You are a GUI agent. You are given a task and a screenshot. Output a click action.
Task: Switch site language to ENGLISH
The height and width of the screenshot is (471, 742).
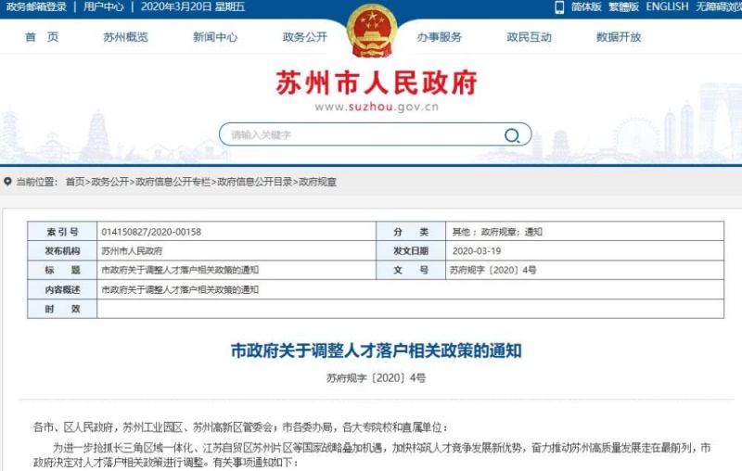coord(667,6)
